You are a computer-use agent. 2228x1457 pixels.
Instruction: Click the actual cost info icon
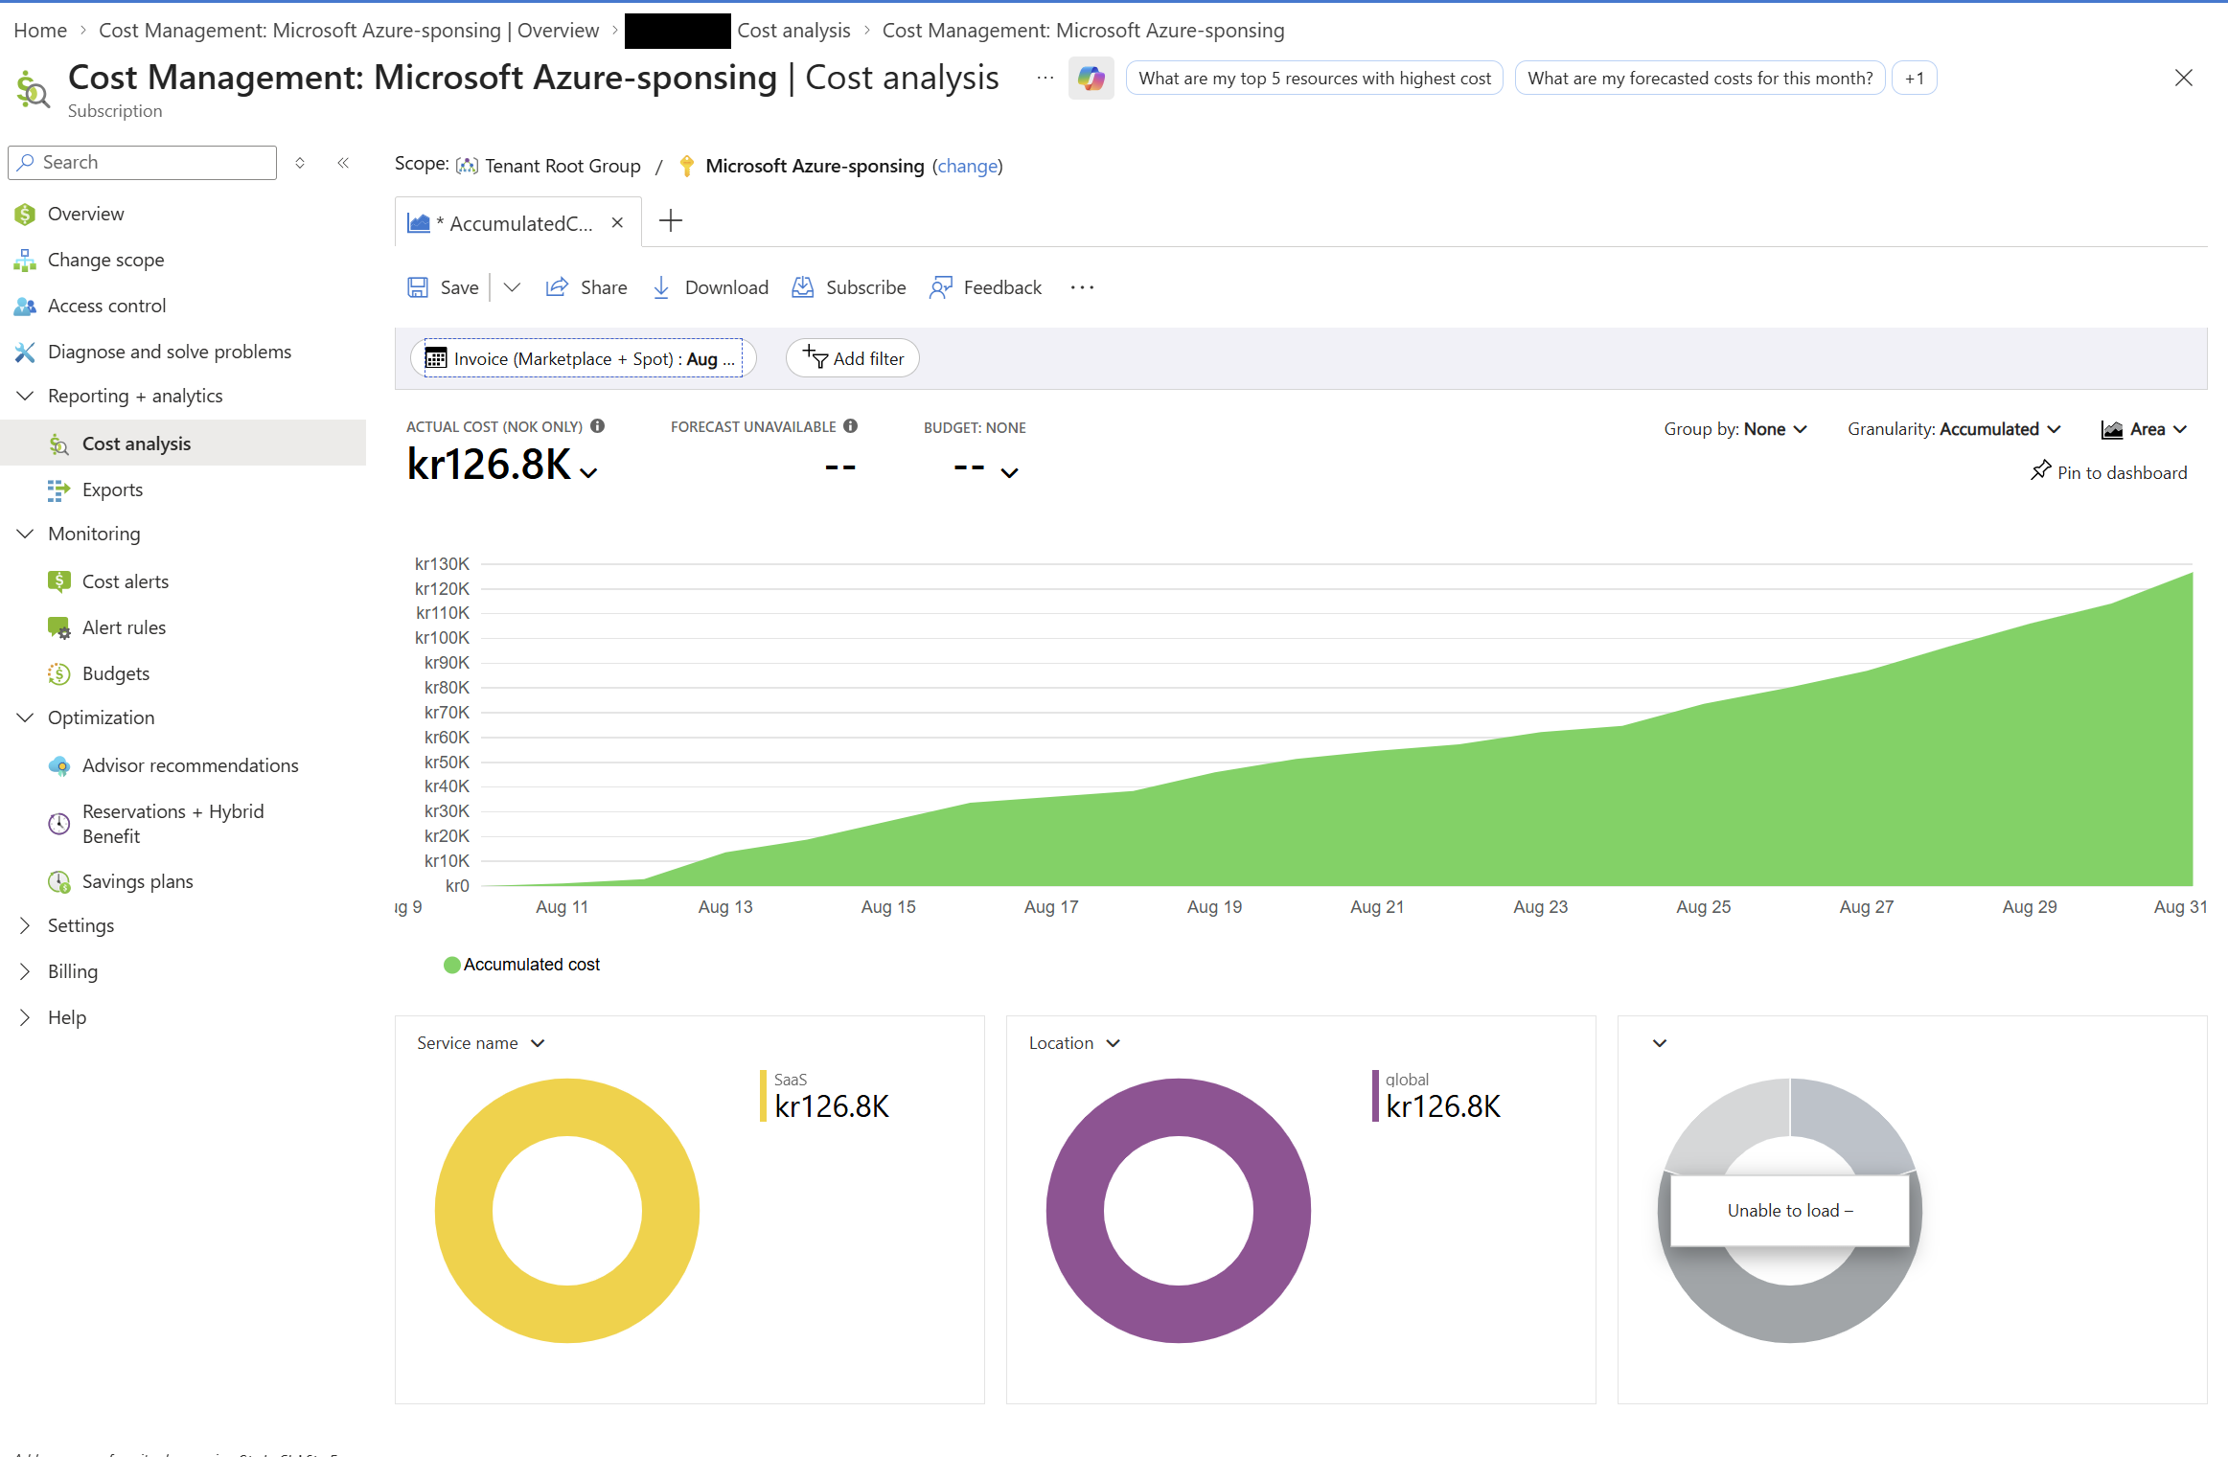(597, 426)
